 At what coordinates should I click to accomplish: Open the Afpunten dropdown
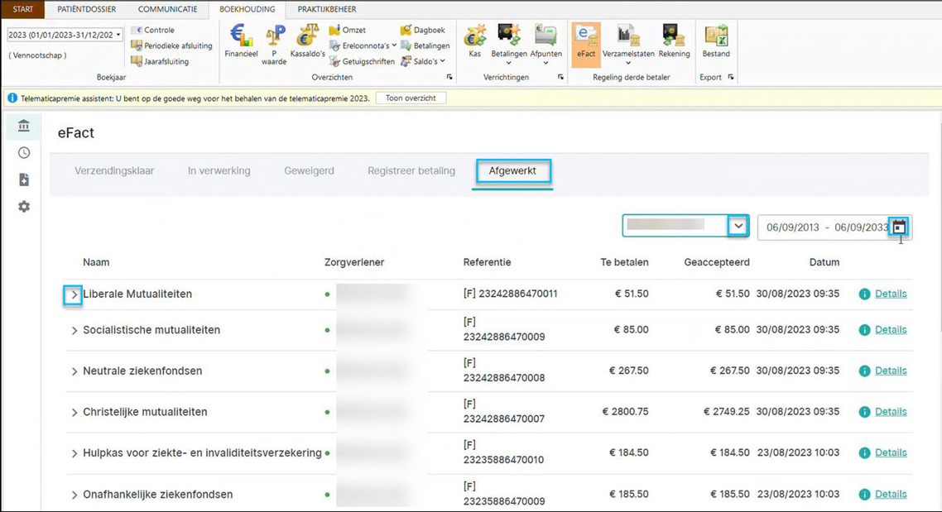pos(545,62)
